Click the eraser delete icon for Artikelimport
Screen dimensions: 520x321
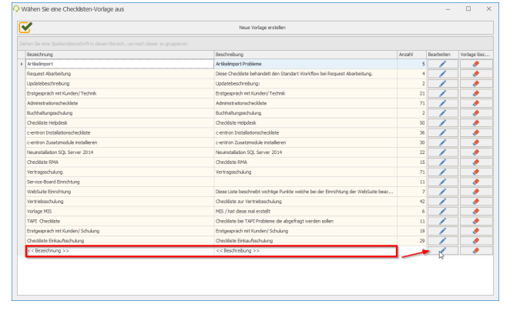475,64
